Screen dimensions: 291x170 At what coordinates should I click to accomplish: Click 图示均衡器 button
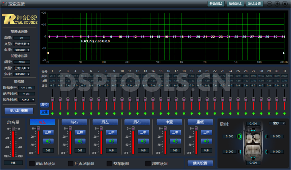19,111
